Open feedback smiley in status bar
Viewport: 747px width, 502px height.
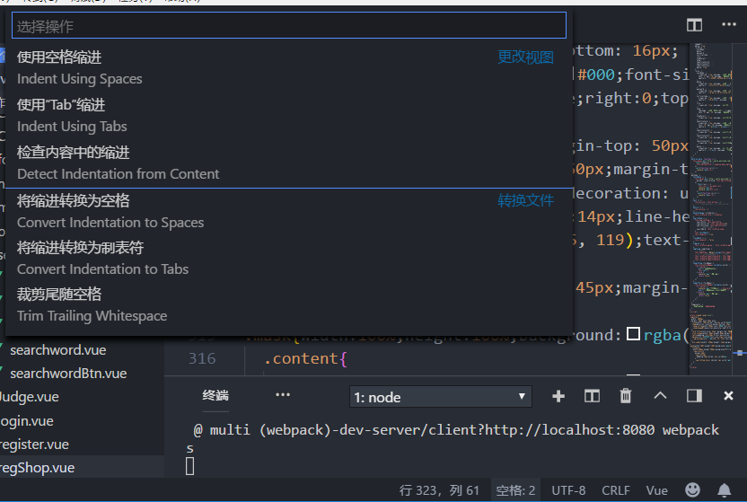[692, 489]
